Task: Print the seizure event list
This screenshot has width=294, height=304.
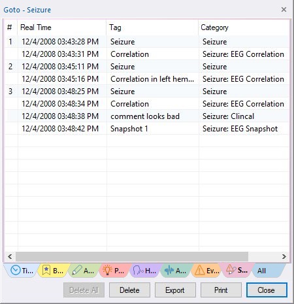Action: click(x=221, y=290)
